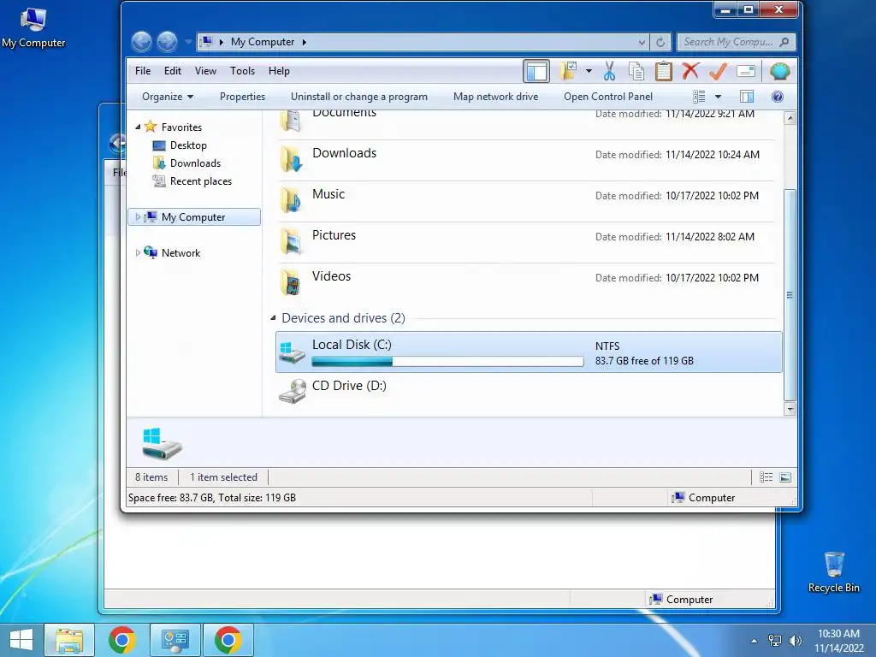Click the Windows Start button

click(x=21, y=640)
